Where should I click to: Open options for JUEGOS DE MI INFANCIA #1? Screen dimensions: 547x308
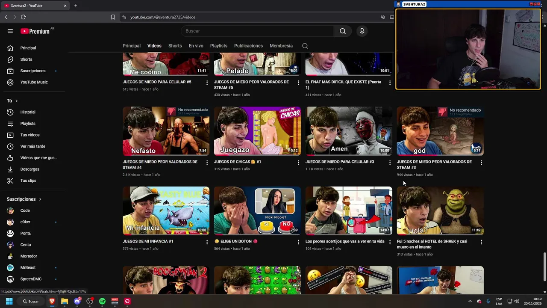pos(207,242)
